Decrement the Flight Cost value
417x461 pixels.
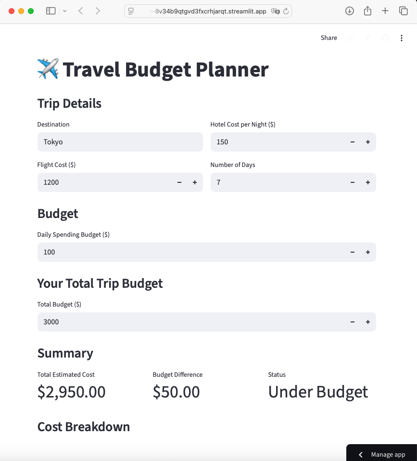tap(179, 182)
